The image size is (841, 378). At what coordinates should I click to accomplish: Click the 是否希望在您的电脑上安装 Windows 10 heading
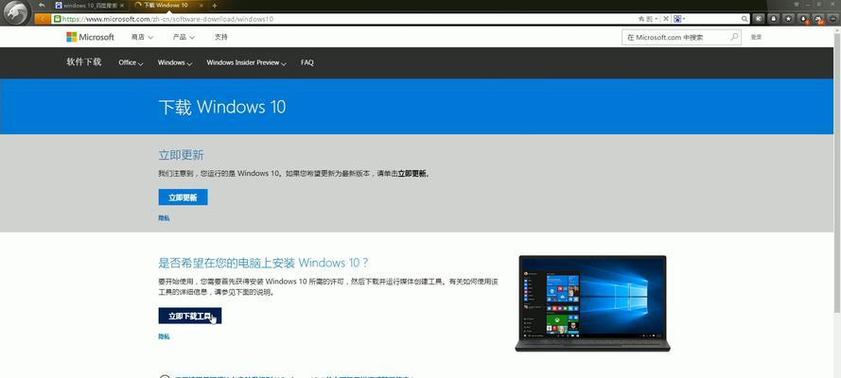[x=263, y=263]
